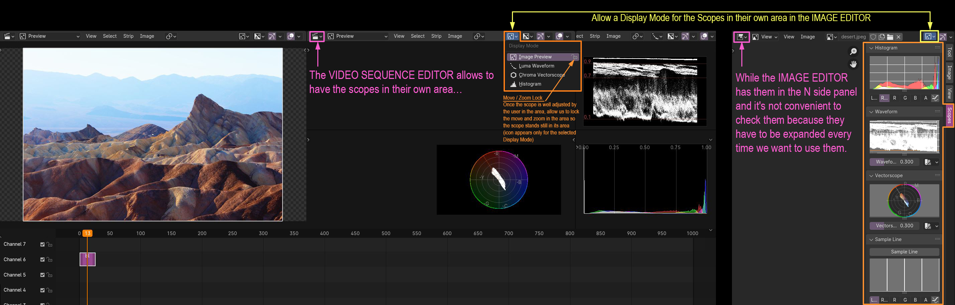955x305 pixels.
Task: Click gizmo toggle in left preview header
Action: click(x=272, y=36)
